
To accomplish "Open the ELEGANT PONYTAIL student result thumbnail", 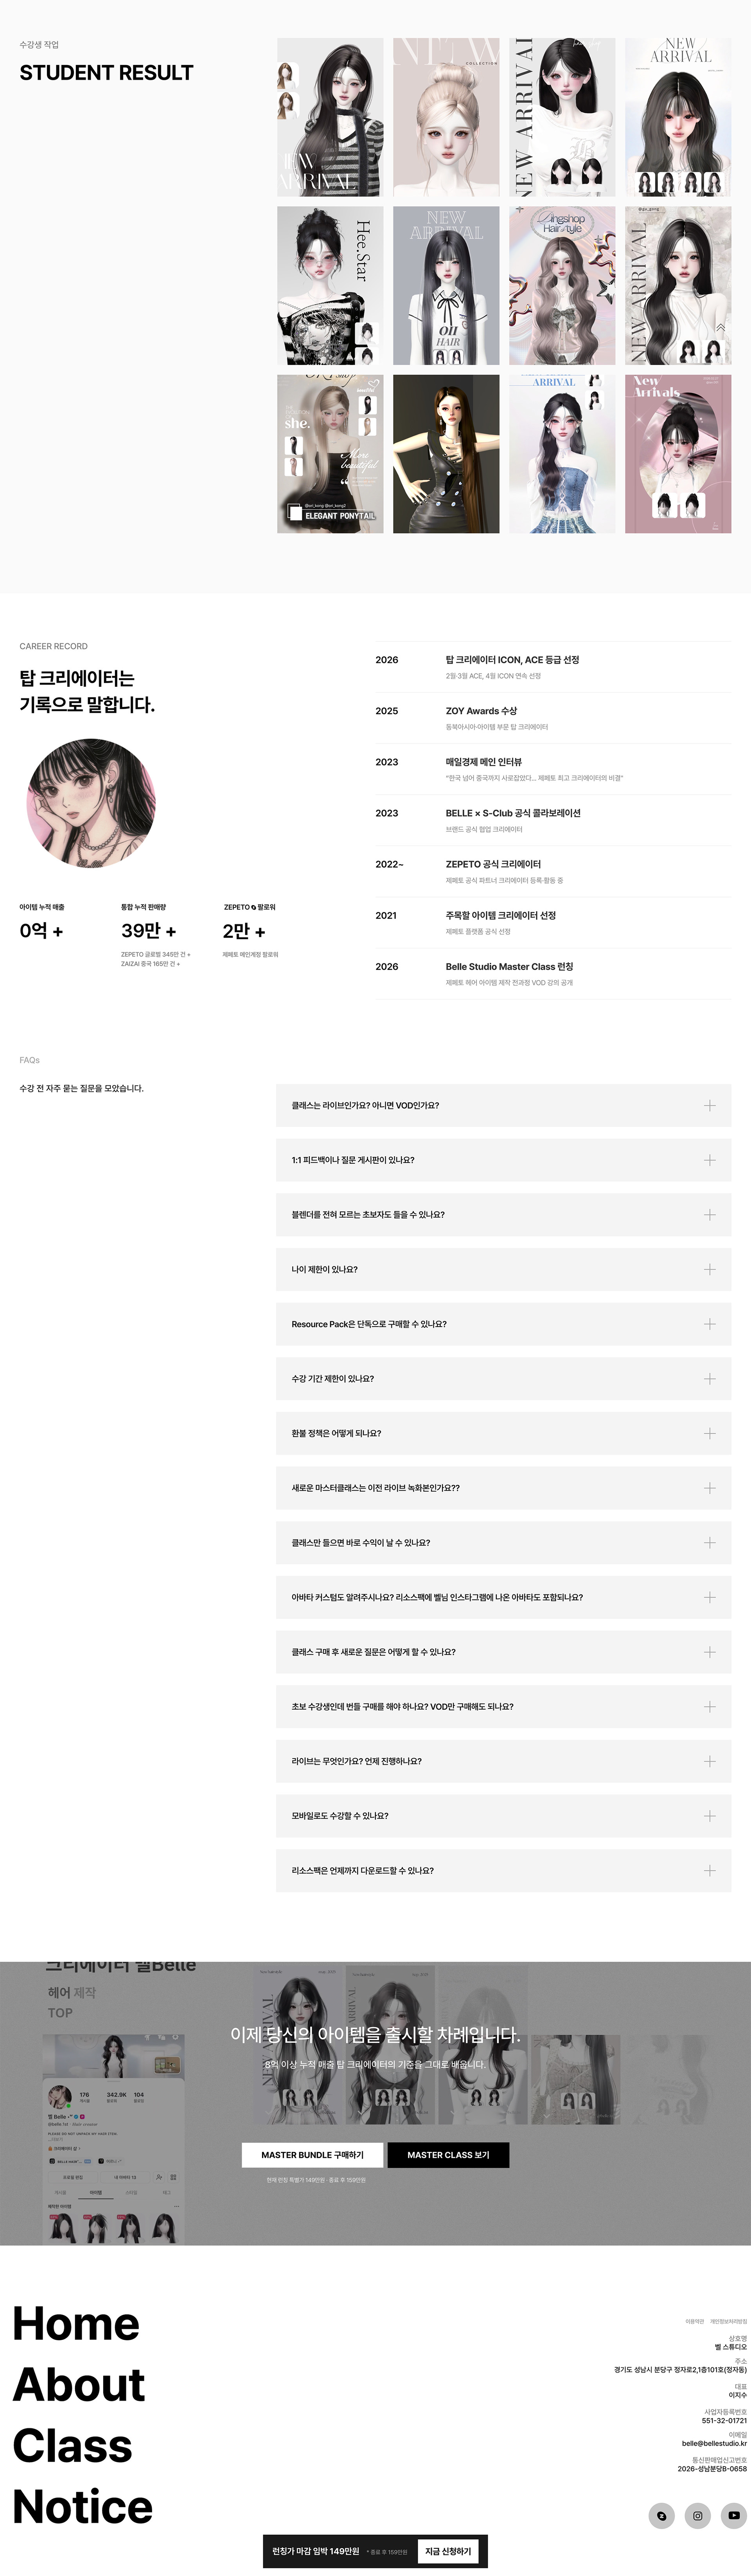I will 330,454.
